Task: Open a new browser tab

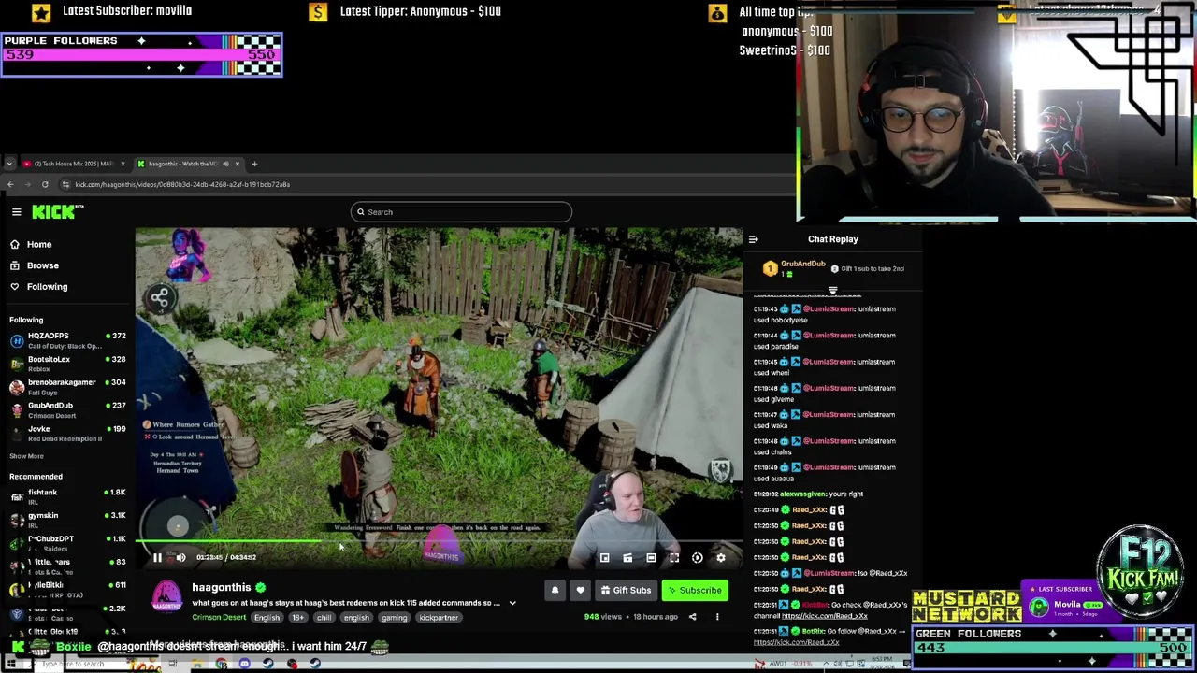Action: (x=254, y=164)
